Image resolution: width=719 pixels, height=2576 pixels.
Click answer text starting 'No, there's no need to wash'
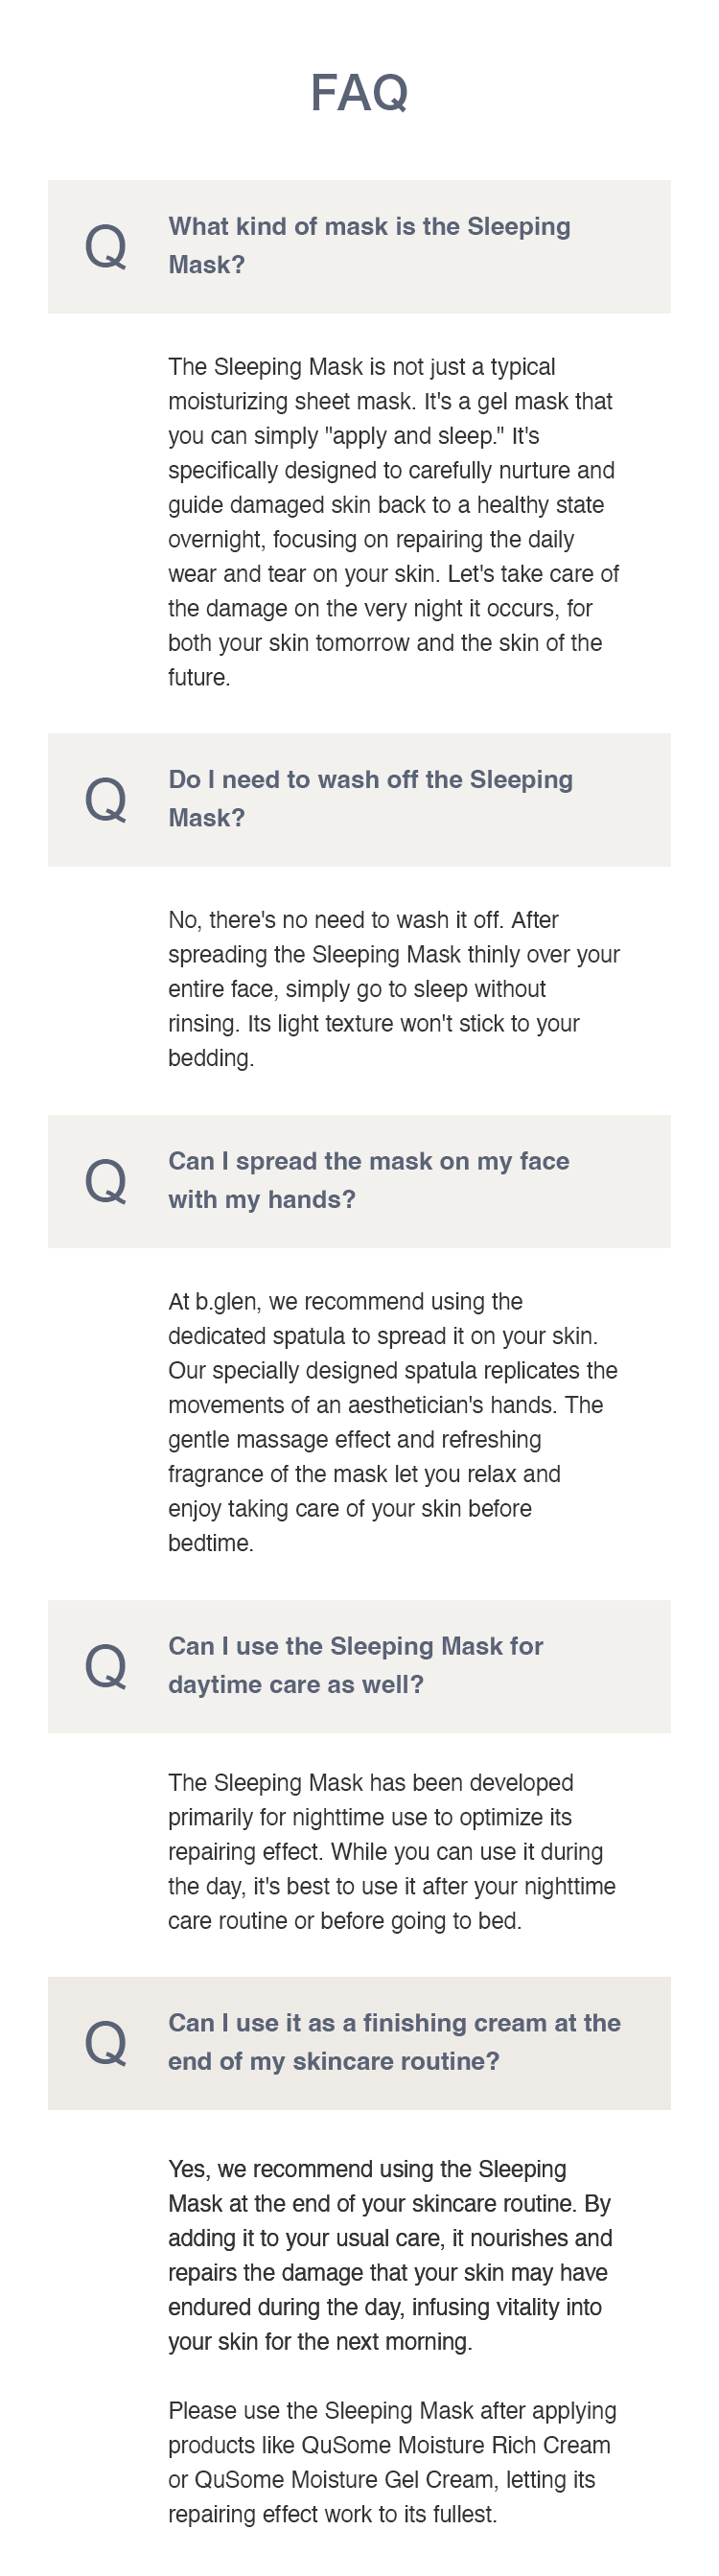pos(393,988)
